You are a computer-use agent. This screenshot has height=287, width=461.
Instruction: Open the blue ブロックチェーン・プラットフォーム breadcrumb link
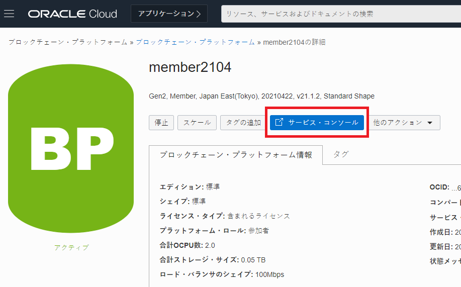coord(195,42)
